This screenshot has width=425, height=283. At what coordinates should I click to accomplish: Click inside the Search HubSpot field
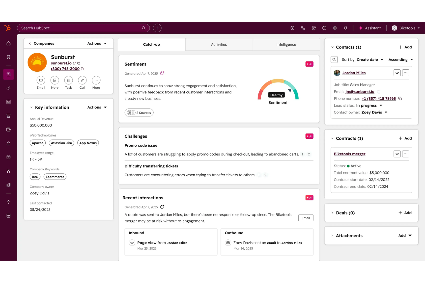coord(83,28)
